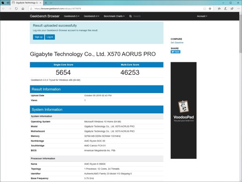Screen dimensions: 242x182
Task: Open the Benchmark Charts dropdown
Action: 114,16
